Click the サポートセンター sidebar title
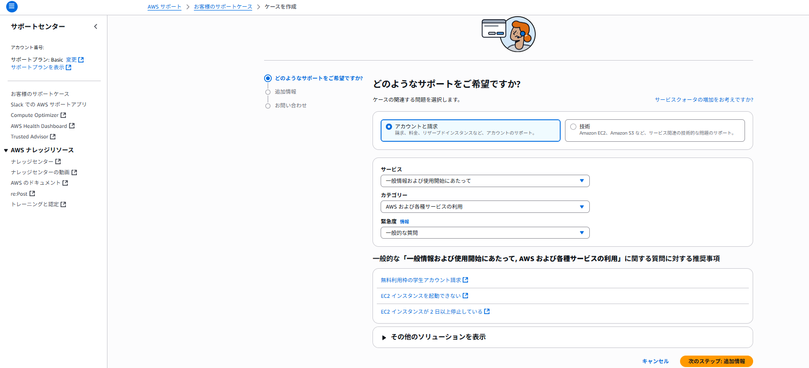 tap(38, 27)
